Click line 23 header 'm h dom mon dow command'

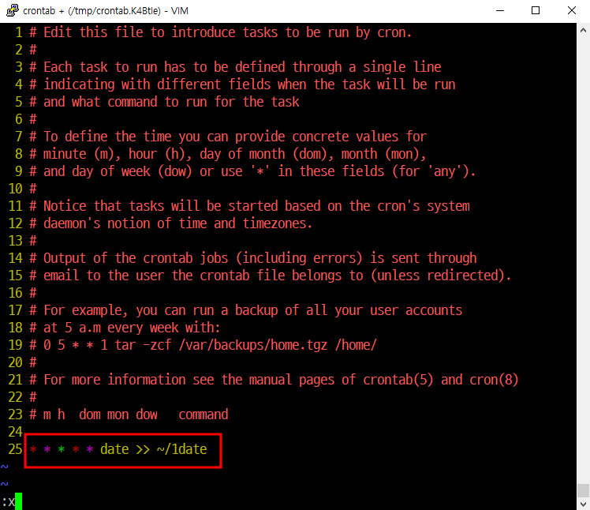(x=136, y=414)
